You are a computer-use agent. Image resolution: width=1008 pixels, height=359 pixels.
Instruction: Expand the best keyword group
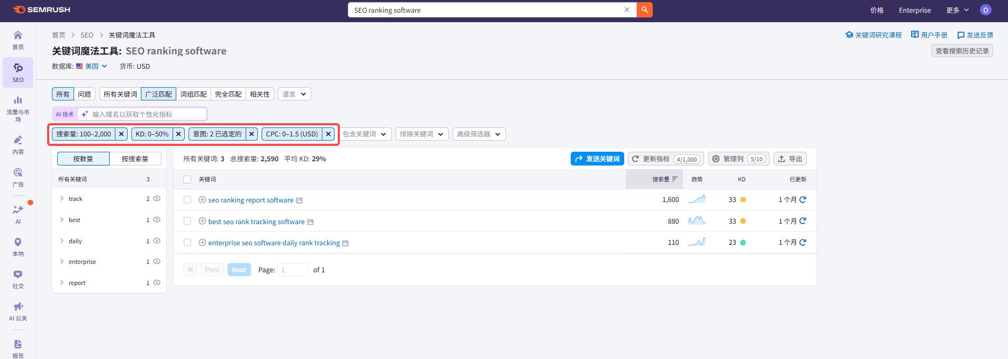point(62,220)
